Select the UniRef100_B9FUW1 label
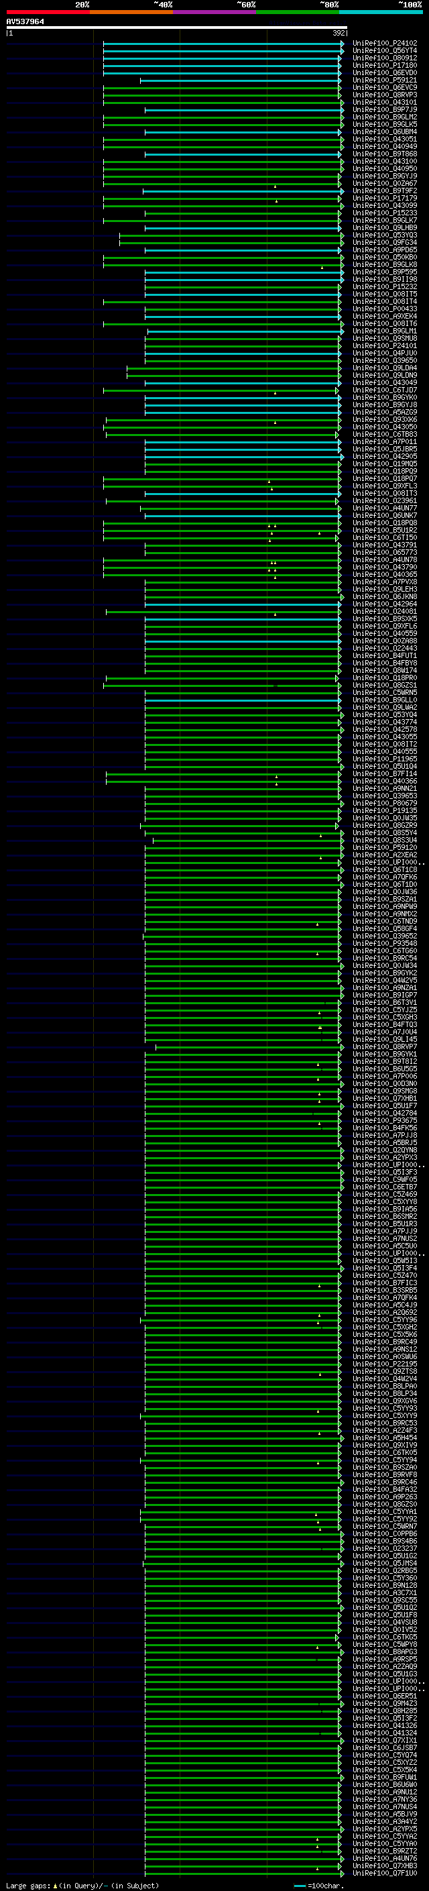The height and width of the screenshot is (1891, 429). click(x=384, y=1776)
